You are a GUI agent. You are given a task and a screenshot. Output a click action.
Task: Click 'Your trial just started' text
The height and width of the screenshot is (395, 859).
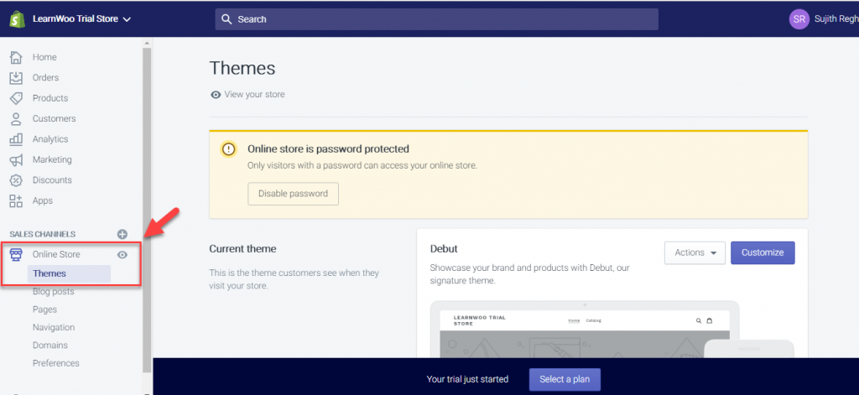coord(467,379)
